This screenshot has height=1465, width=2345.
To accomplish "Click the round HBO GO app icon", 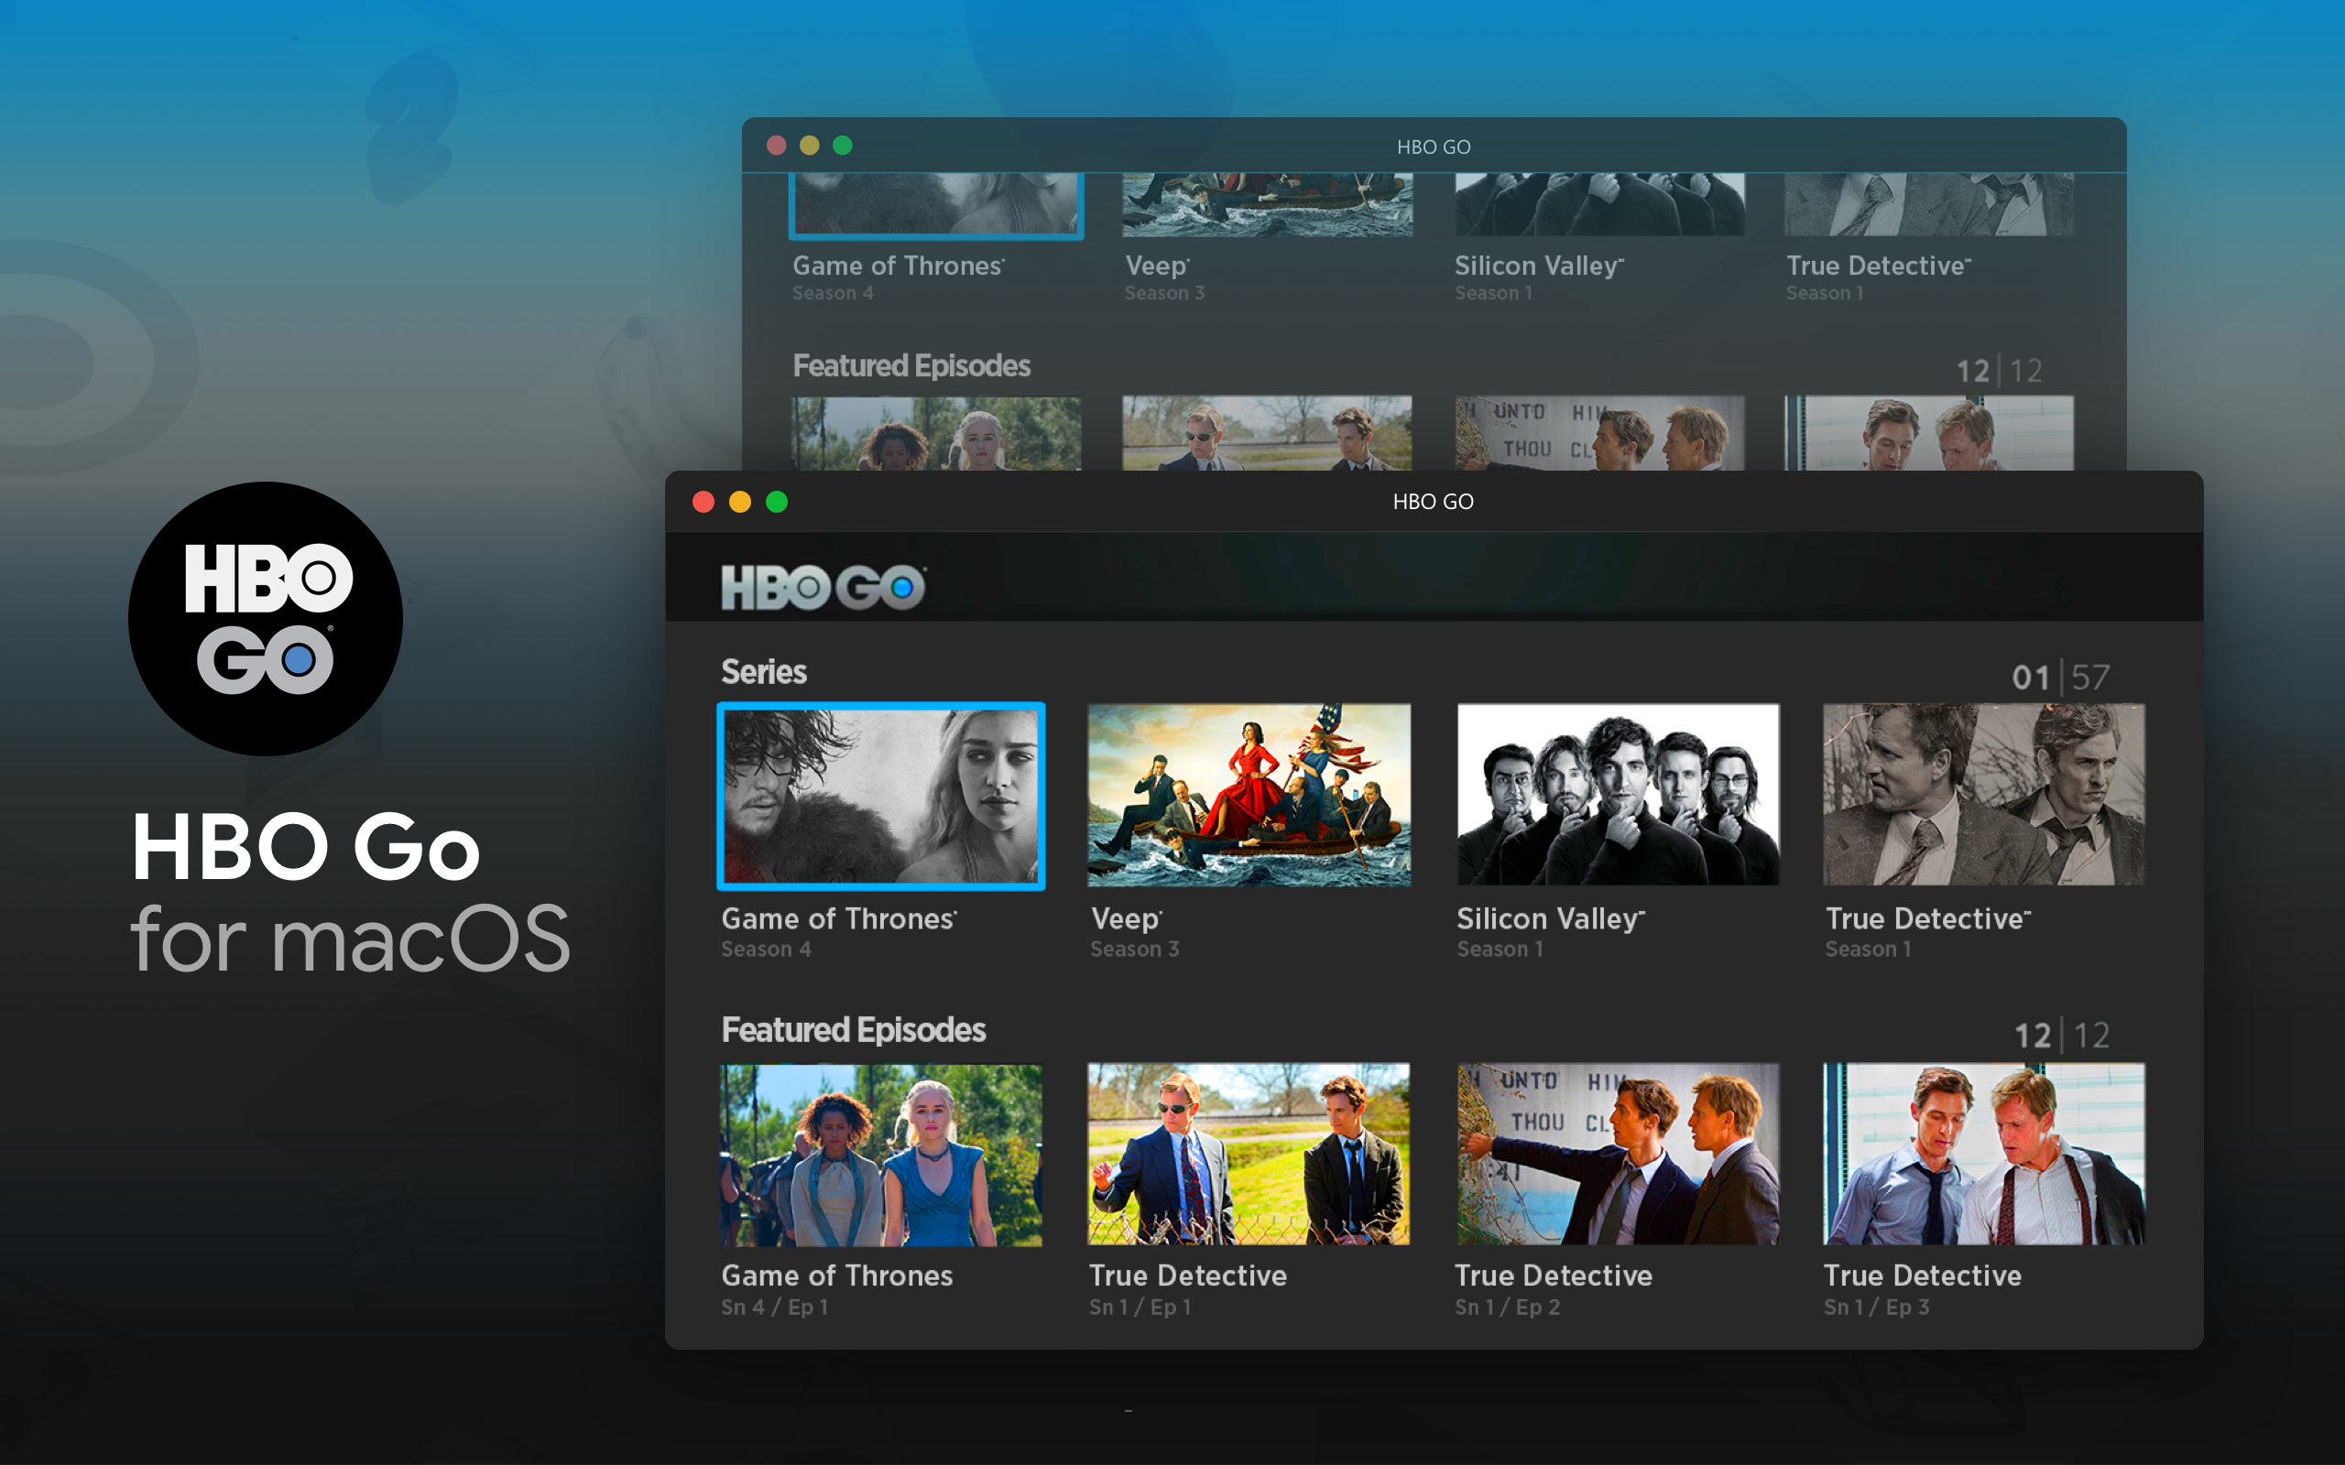I will pos(266,619).
